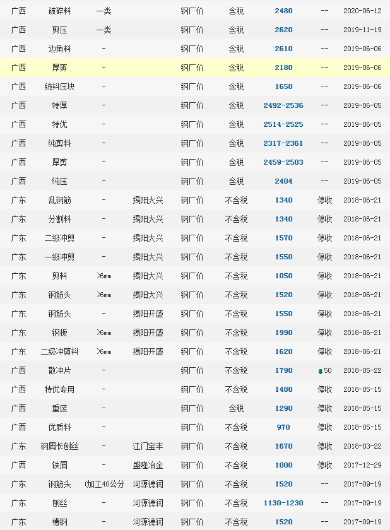Screen dimensions: 390x530
Task: Open price link 2610 for 边角料
Action: [x=283, y=49]
